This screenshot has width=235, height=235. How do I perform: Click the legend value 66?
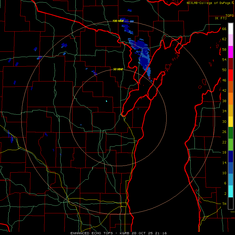(224, 29)
